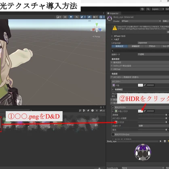Open the 描画モード 不透明 dropdown
The image size is (169, 169).
[153, 54]
